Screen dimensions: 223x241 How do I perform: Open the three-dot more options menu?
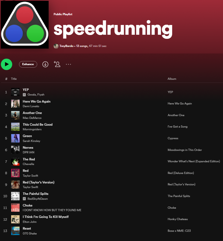click(x=68, y=64)
